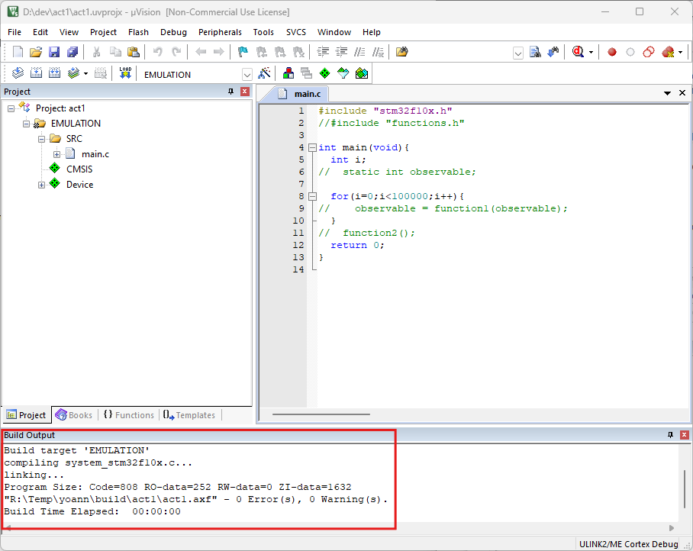
Task: Click the Rebuild all target files icon
Action: coord(54,73)
